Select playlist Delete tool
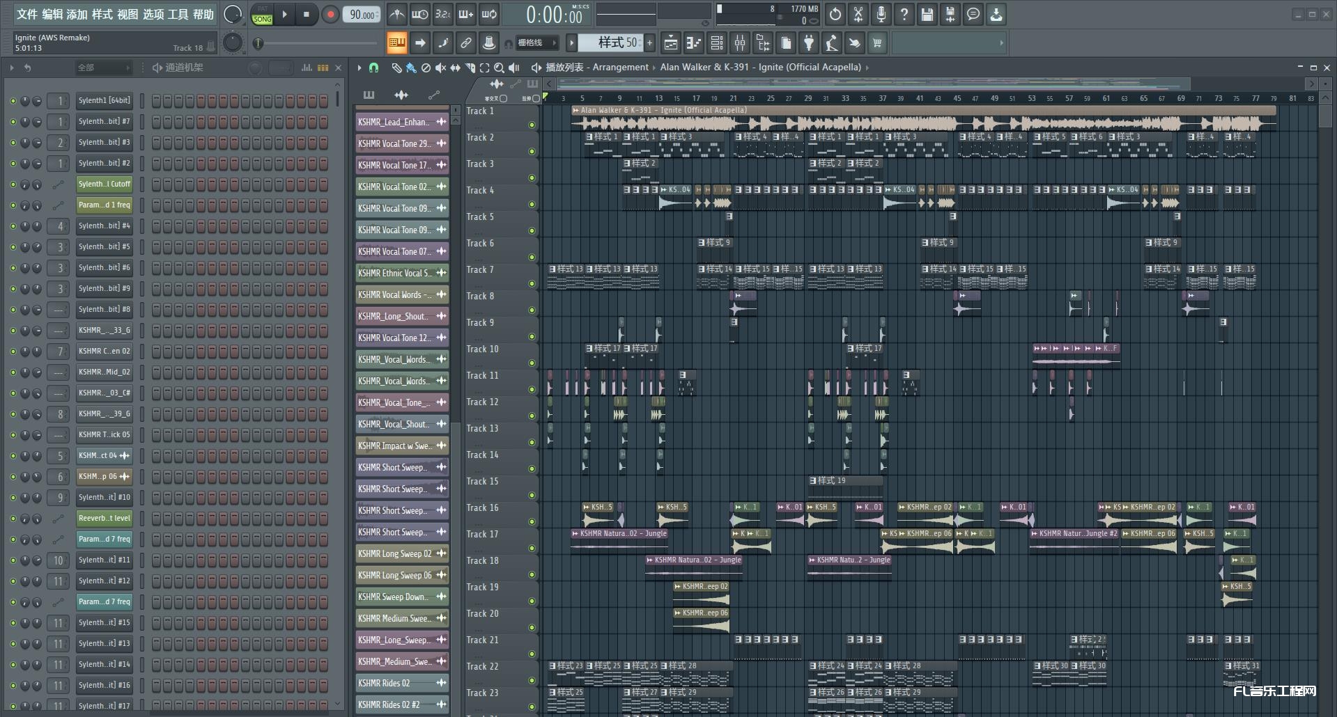This screenshot has width=1337, height=717. pos(426,68)
